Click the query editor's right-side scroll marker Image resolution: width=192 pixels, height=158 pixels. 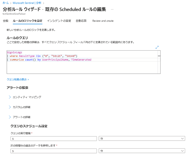[159, 56]
